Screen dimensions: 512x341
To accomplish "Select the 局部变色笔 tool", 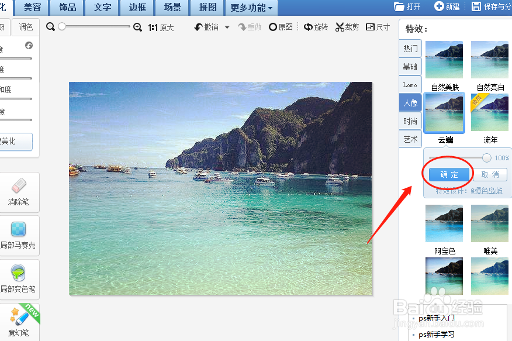I will (19, 279).
